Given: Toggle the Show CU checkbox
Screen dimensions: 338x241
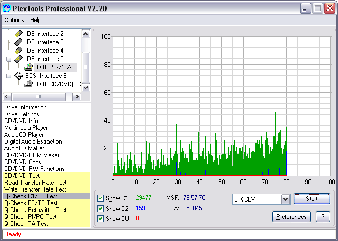Looking at the screenshot, I should (x=100, y=218).
